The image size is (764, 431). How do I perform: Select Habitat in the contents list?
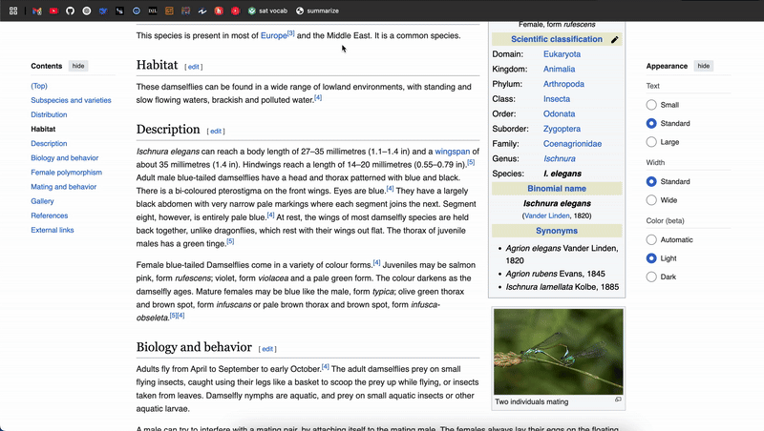coord(43,129)
